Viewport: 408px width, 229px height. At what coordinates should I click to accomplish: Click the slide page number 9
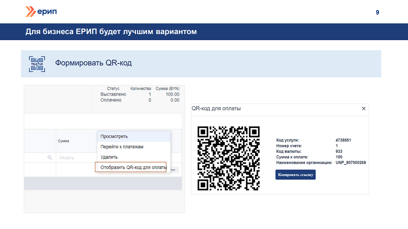(x=377, y=13)
